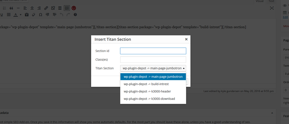Toggle the toolbar kitchen sink

pos(67,8)
